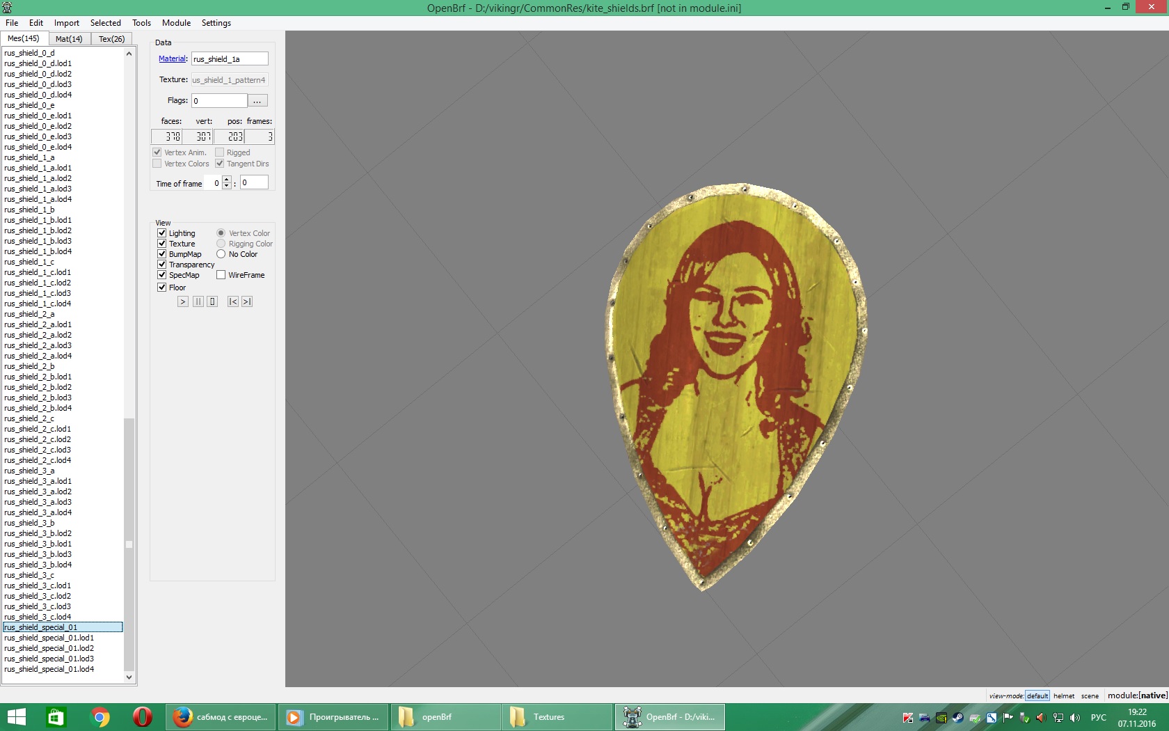
Task: Switch to the Tex(26) tab
Action: coord(112,39)
